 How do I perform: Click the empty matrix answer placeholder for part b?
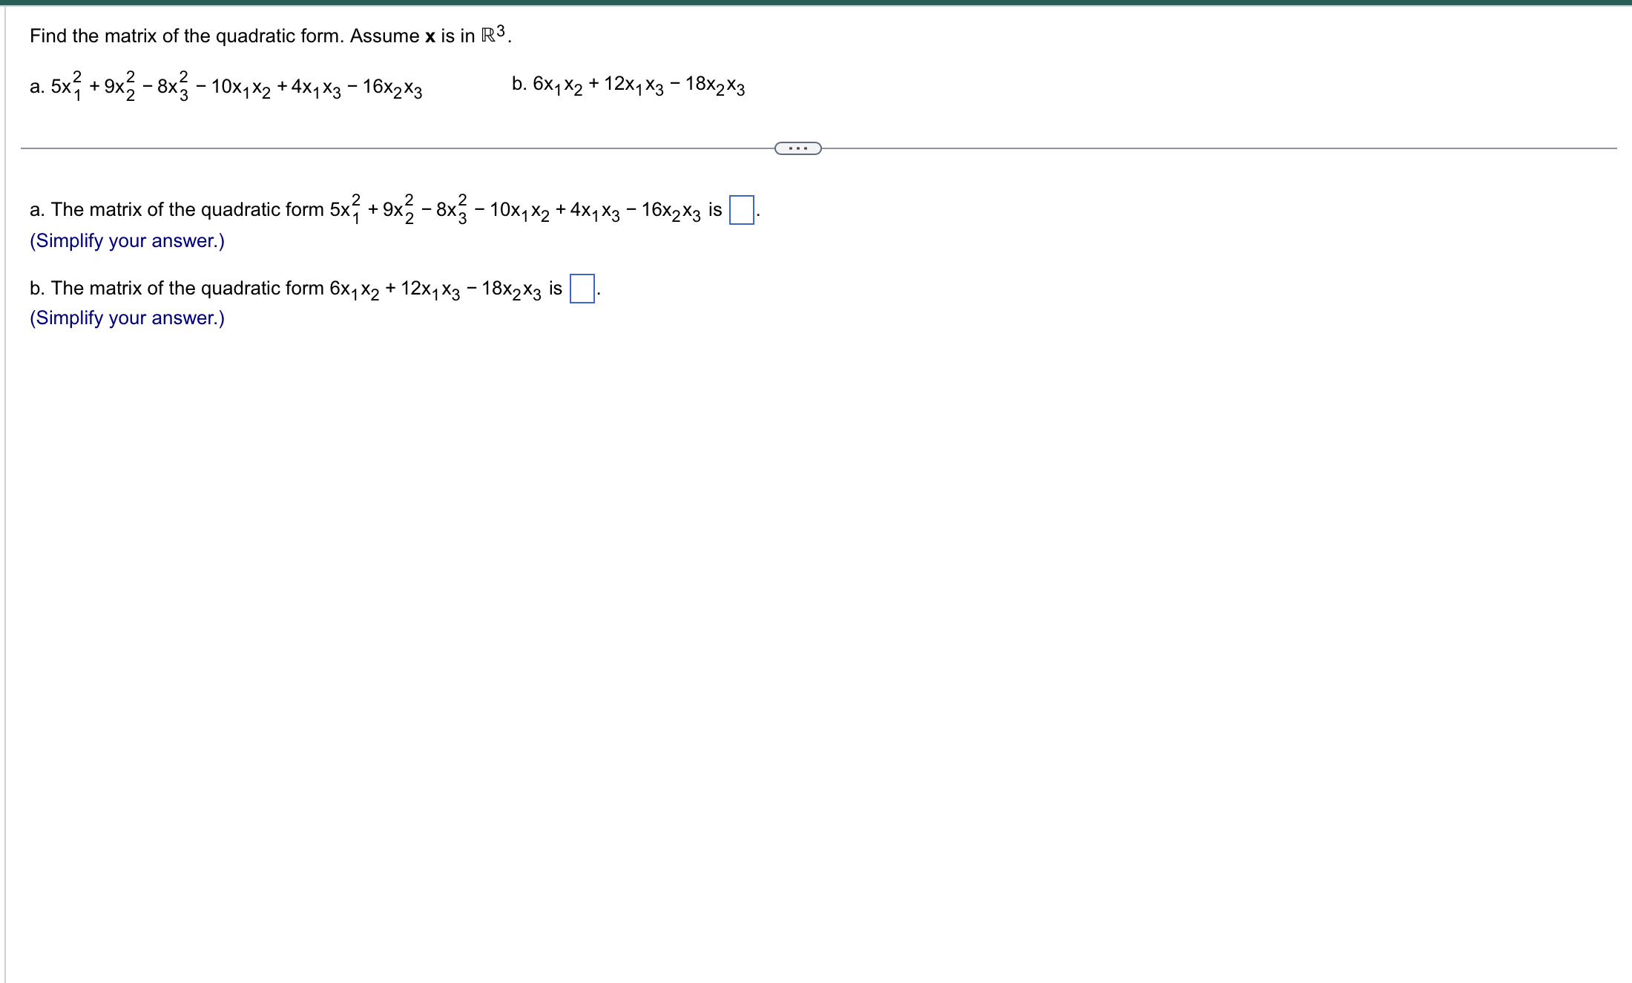(x=582, y=289)
